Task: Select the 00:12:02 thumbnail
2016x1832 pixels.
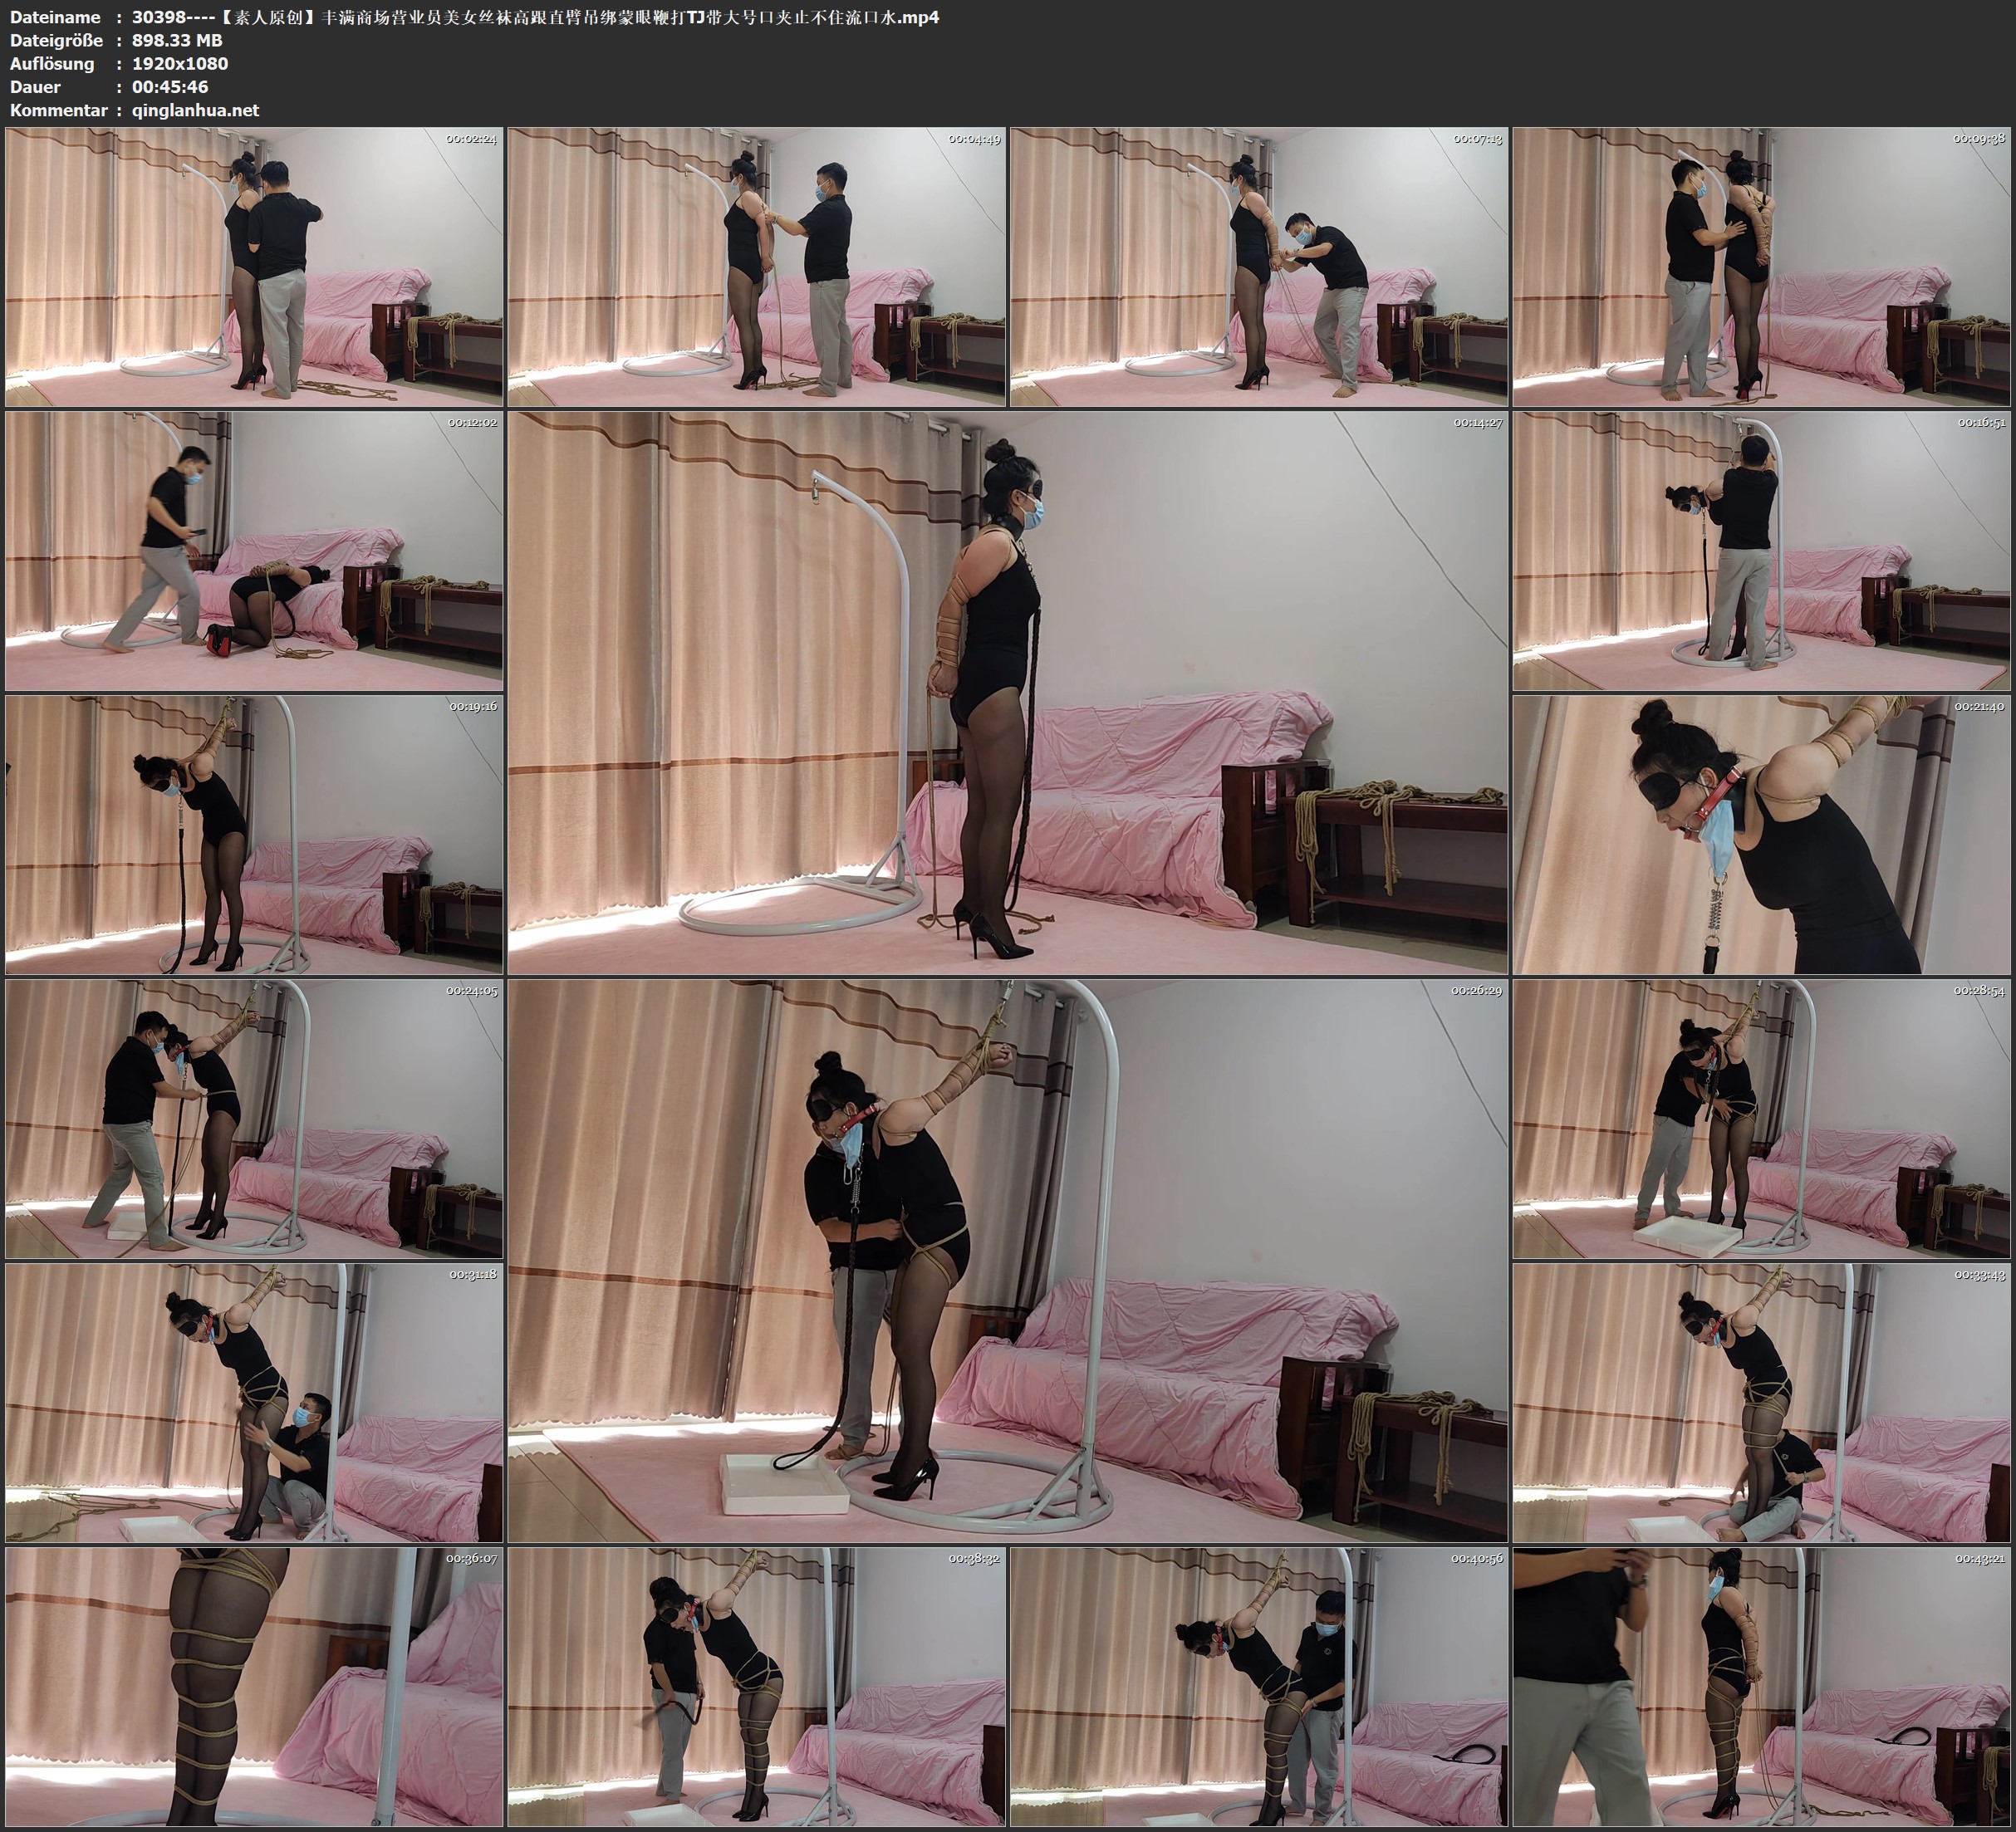Action: click(x=254, y=551)
